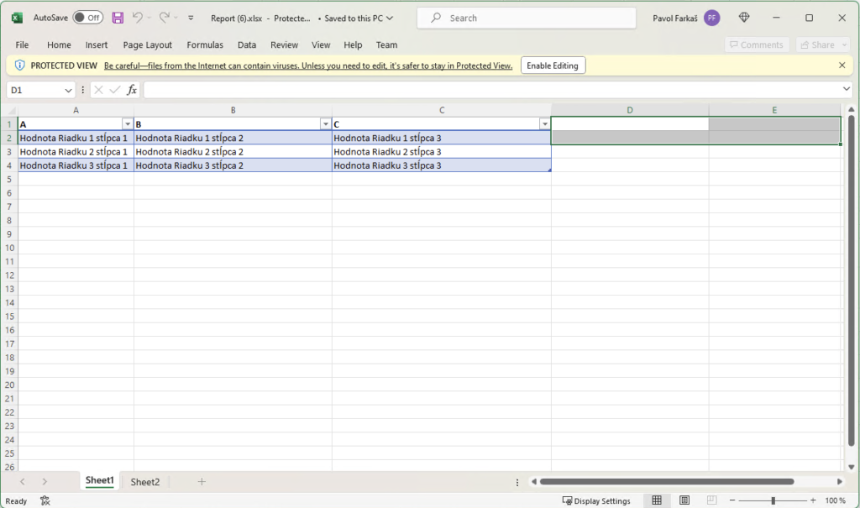The image size is (860, 508).
Task: Toggle the AutoSave switch
Action: click(87, 18)
